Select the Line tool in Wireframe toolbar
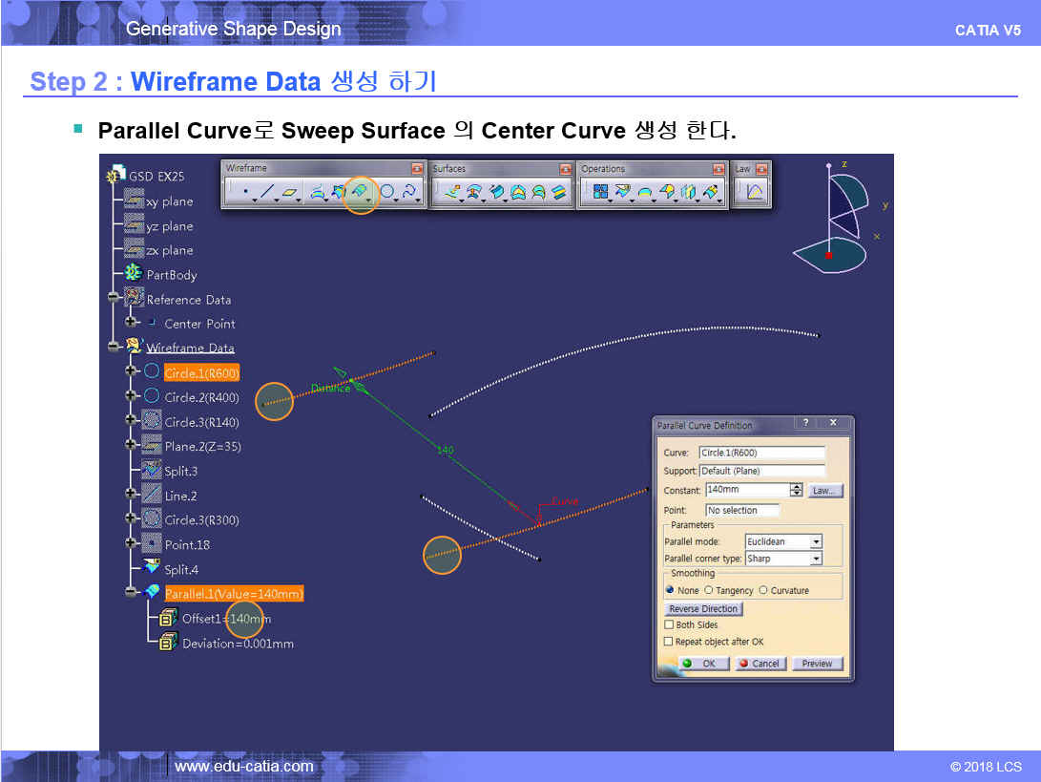This screenshot has height=782, width=1041. coord(268,193)
